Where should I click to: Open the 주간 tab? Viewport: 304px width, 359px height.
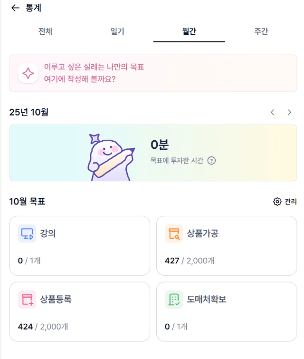coord(261,31)
